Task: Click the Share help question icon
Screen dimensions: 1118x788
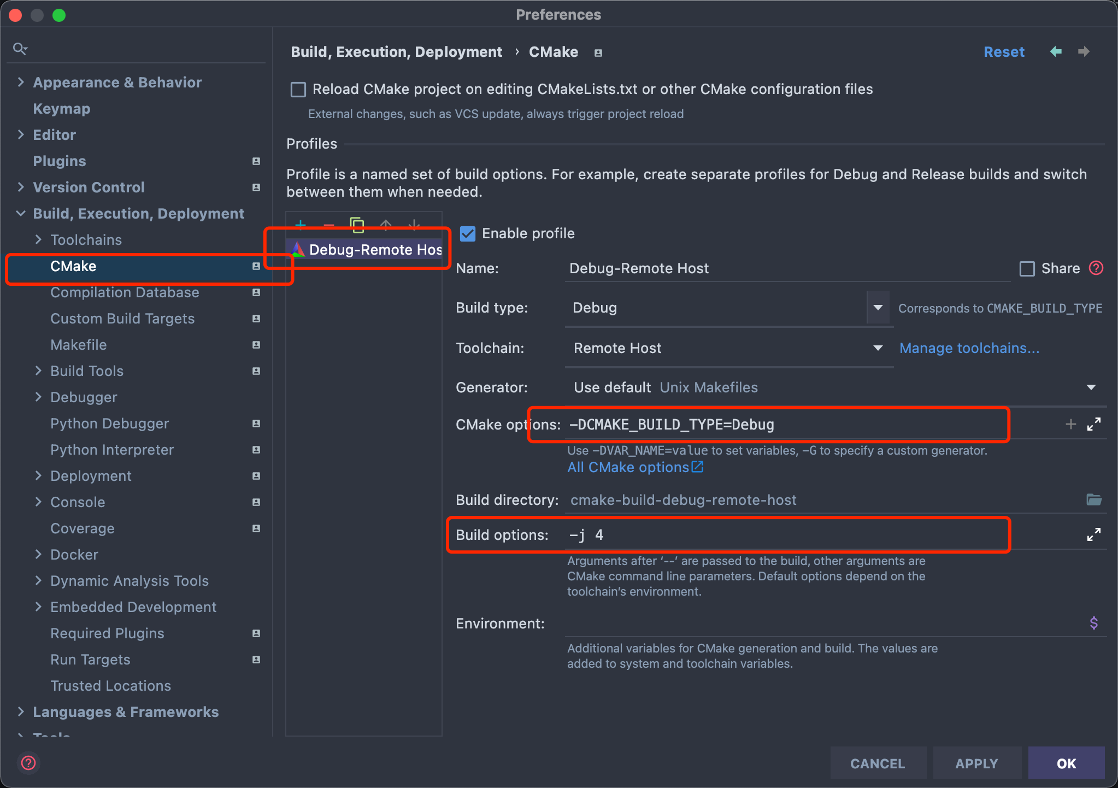Action: tap(1096, 268)
